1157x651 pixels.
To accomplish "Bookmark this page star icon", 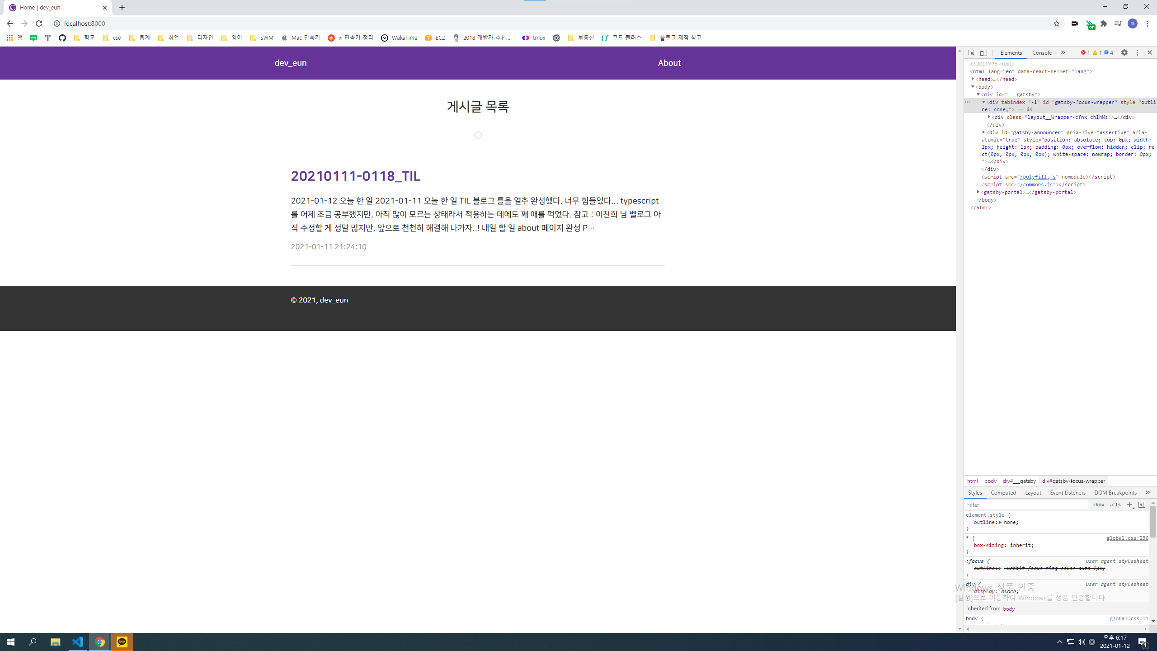I will [x=1056, y=24].
